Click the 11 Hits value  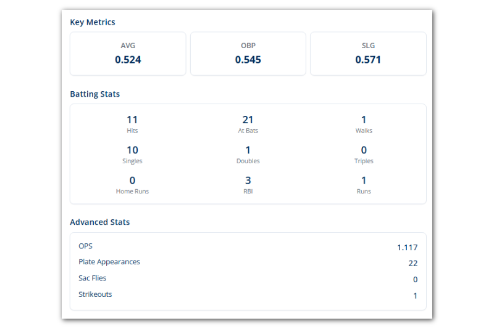[132, 120]
